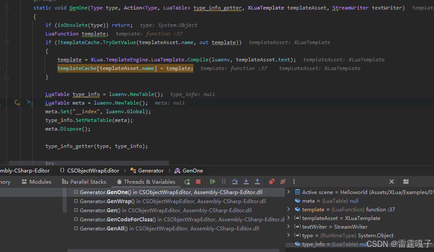This screenshot has height=252, width=434.
Task: Select the meta = {LuaTable} null row
Action: pyautogui.click(x=360, y=201)
